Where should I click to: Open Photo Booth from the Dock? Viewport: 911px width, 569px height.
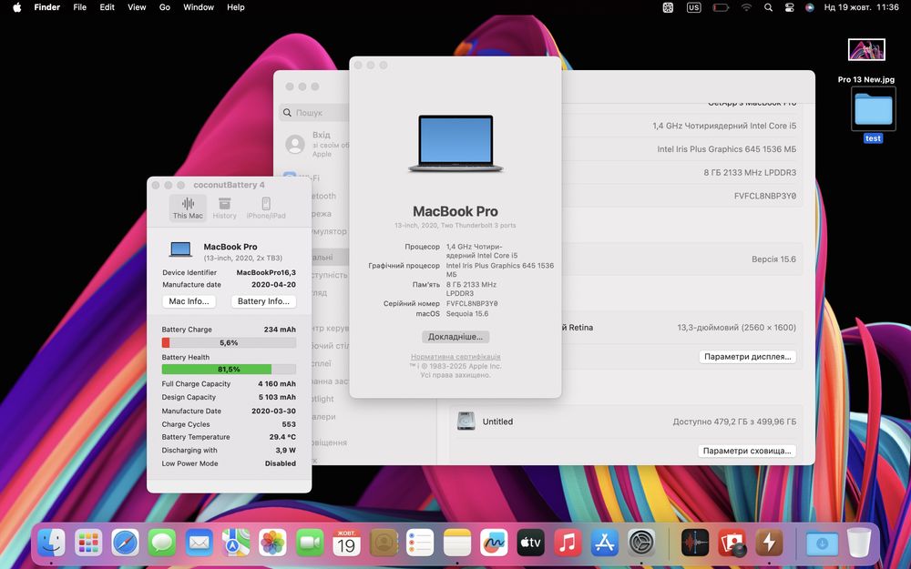click(732, 543)
